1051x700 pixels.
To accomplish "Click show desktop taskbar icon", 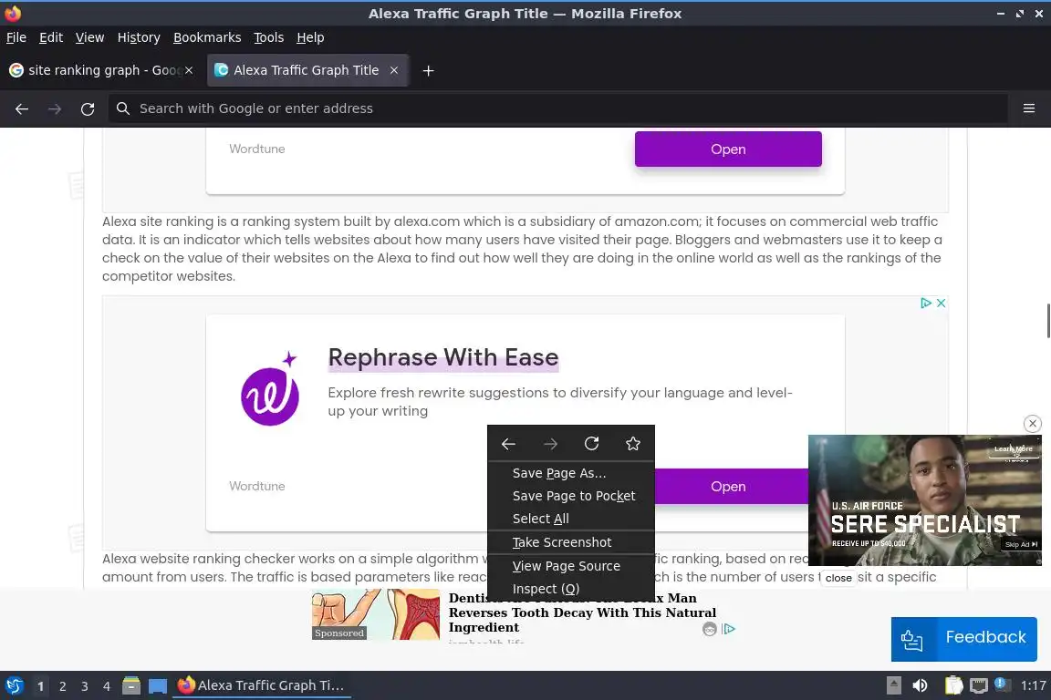I will tap(158, 686).
